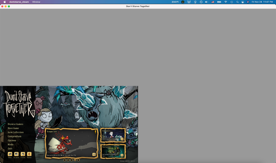Click arrow button on Now Available card
The image size is (276, 163).
122,155
